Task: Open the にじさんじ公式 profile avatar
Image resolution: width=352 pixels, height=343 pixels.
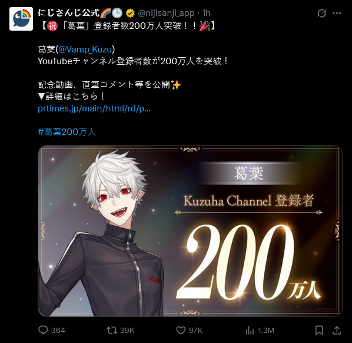Action: (21, 19)
